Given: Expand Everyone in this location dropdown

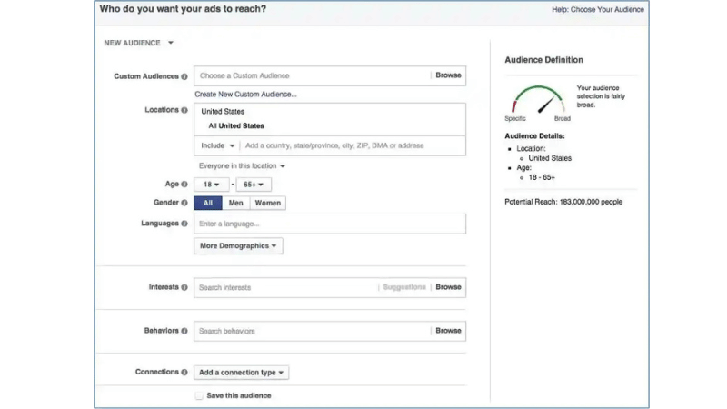Looking at the screenshot, I should (x=242, y=166).
